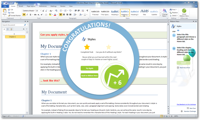Open the font name dropdown showing Cambria

click(29, 11)
